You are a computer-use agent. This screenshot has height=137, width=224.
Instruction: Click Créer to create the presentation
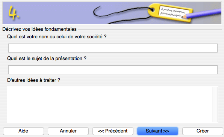203,131
